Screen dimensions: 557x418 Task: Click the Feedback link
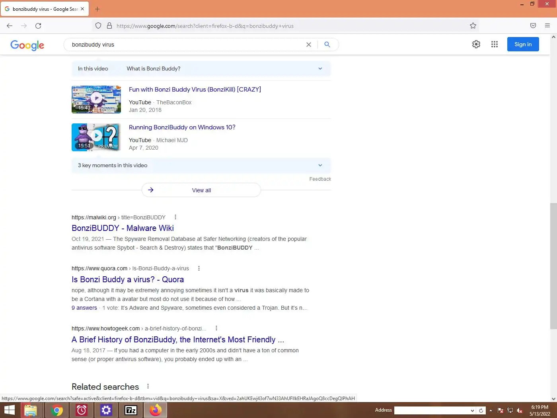point(320,179)
